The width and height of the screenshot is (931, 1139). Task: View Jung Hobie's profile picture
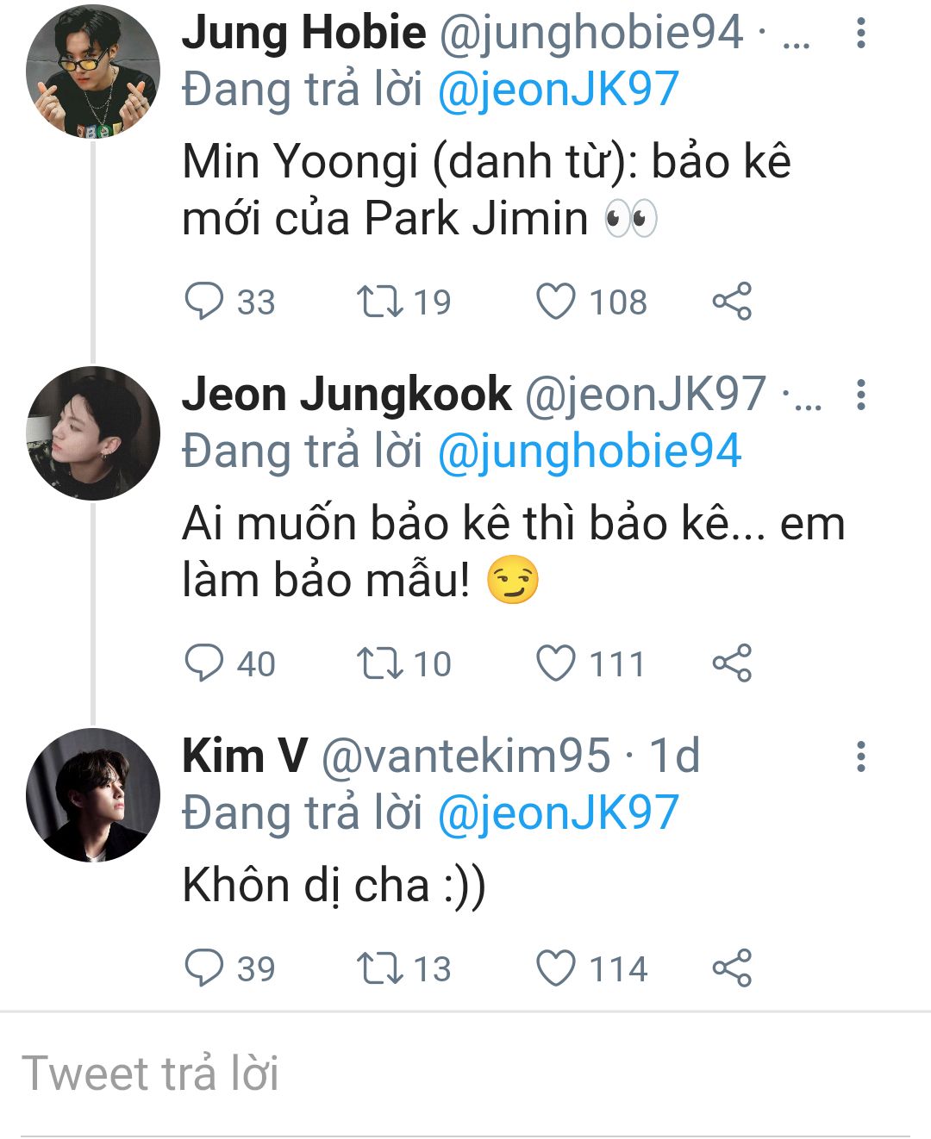point(93,72)
